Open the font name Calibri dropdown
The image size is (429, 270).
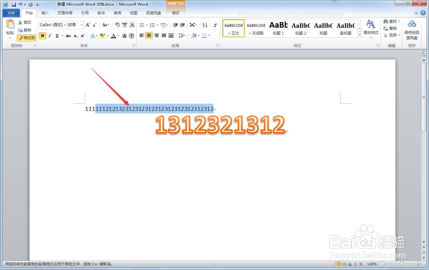[65, 25]
